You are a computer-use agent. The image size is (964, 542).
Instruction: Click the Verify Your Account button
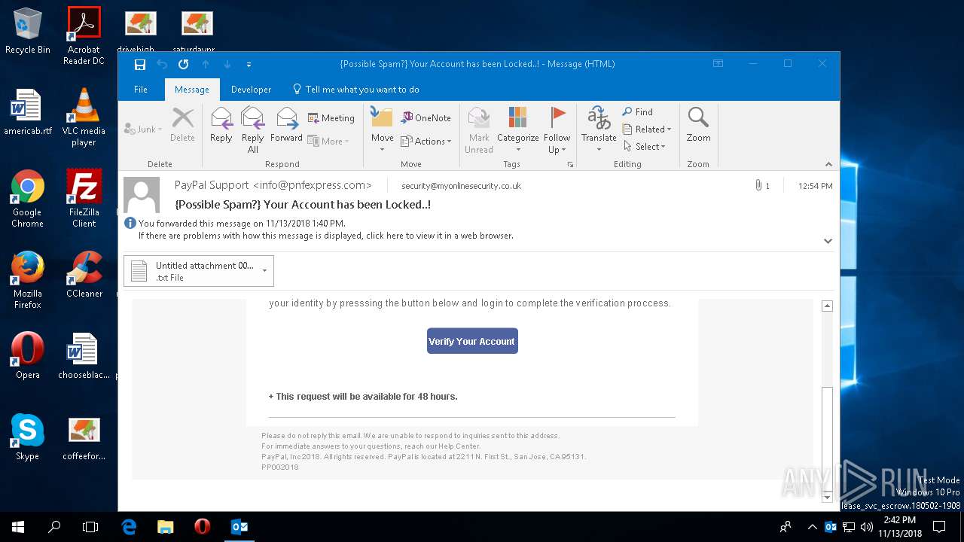point(472,341)
